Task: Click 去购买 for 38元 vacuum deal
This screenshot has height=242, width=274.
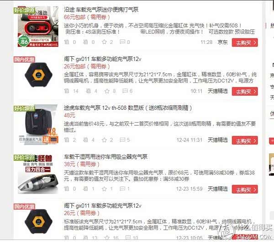Action: coord(245,189)
